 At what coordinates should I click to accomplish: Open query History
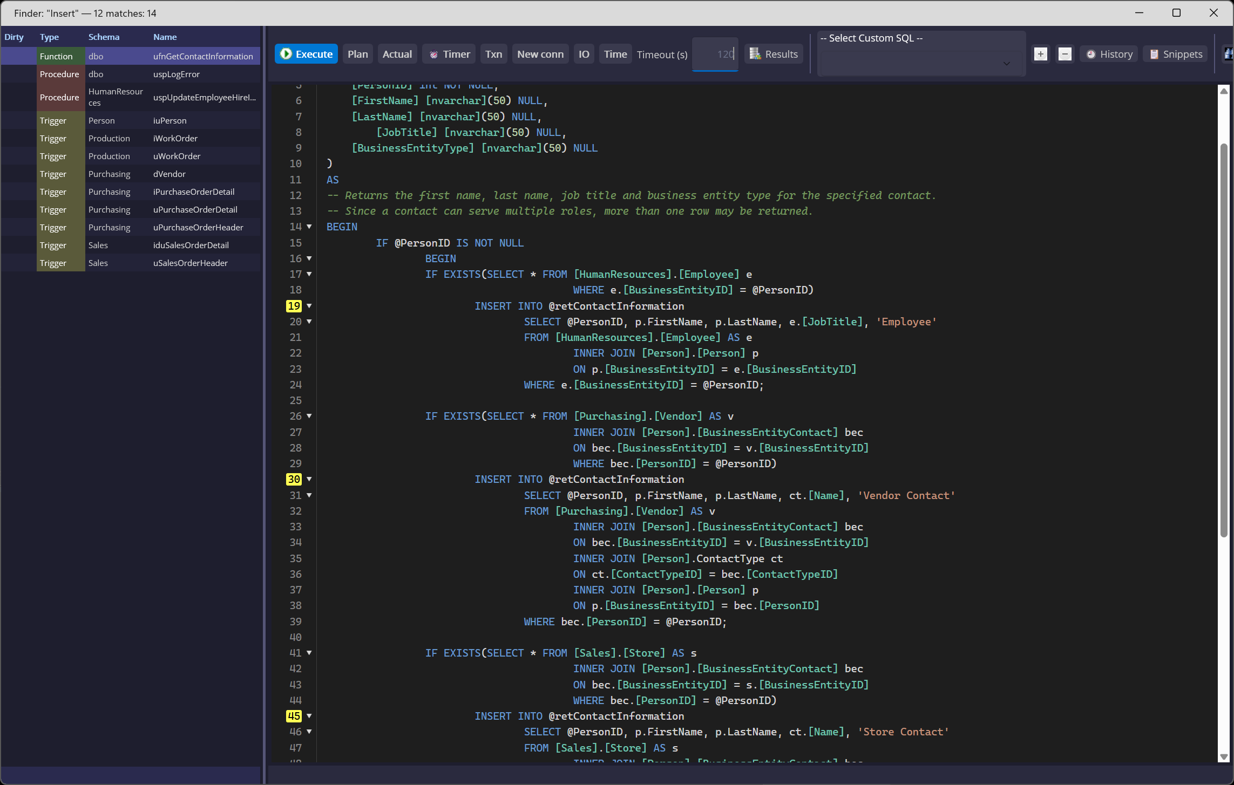click(1109, 54)
